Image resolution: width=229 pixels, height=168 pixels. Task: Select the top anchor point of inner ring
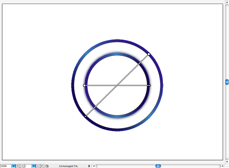click(x=117, y=53)
